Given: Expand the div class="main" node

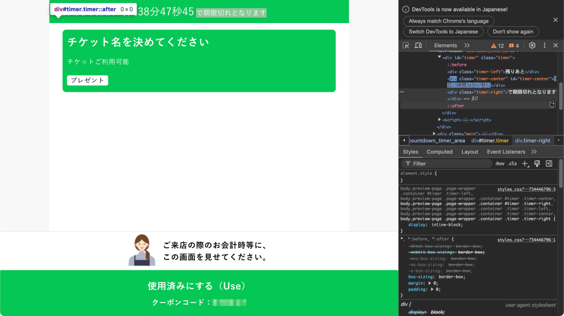Looking at the screenshot, I should pyautogui.click(x=434, y=134).
